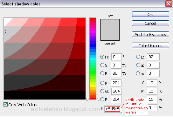Click the green band in the hue strip
Viewport: 173px width, 117px height.
93,72
